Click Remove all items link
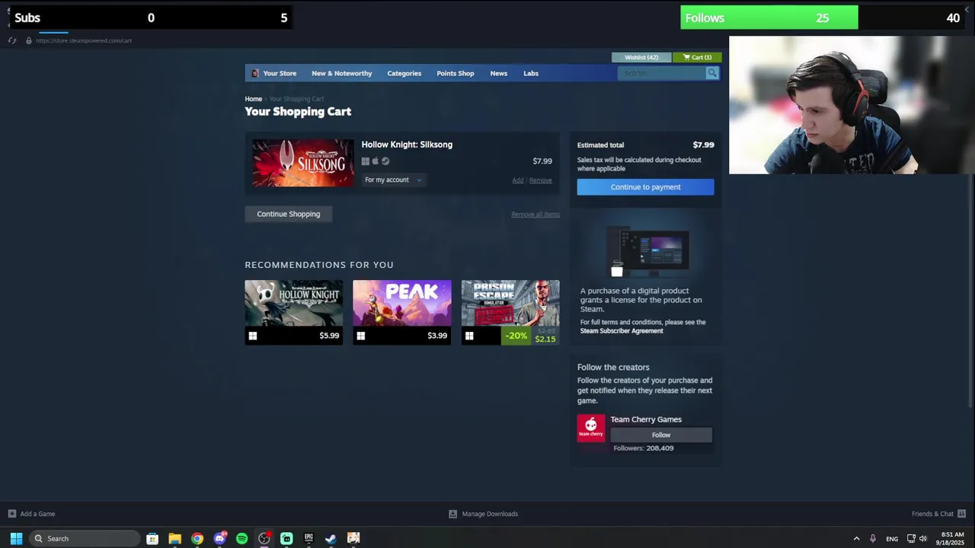 click(535, 215)
